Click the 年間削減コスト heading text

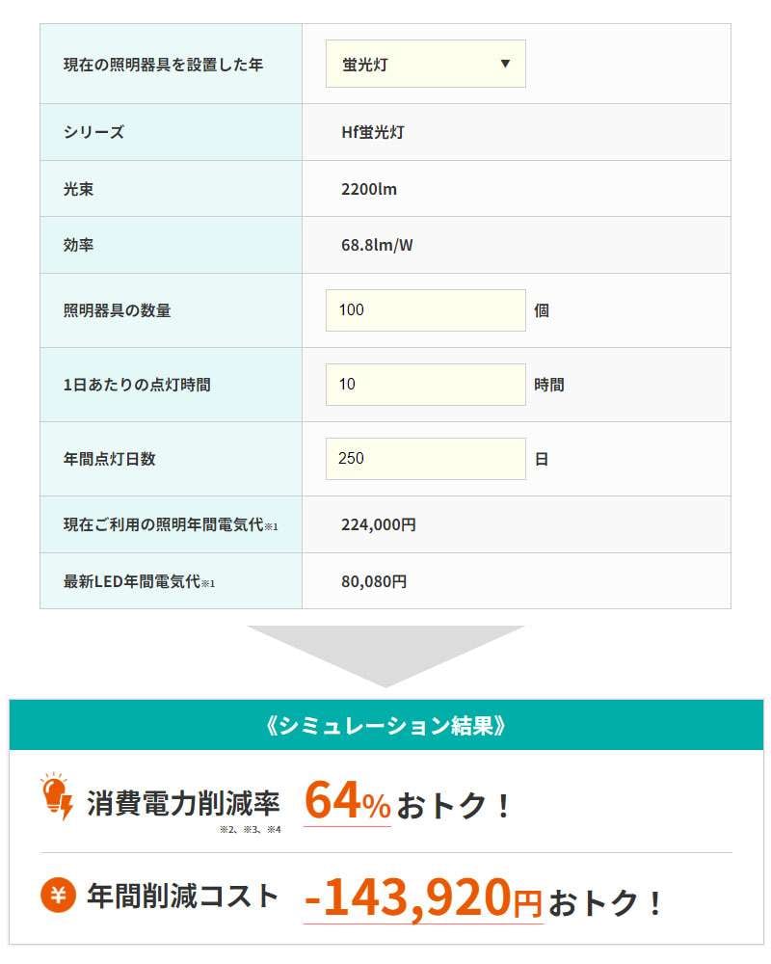point(183,896)
